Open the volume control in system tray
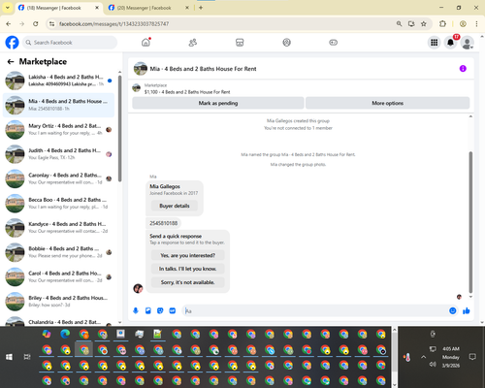Screen dimensions: 485x388 click(x=433, y=365)
